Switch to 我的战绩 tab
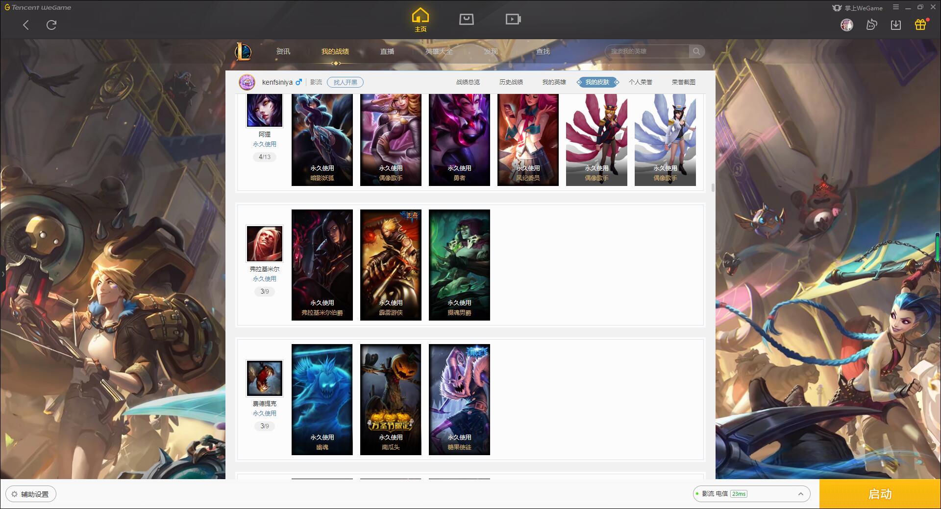The width and height of the screenshot is (941, 509). 335,51
